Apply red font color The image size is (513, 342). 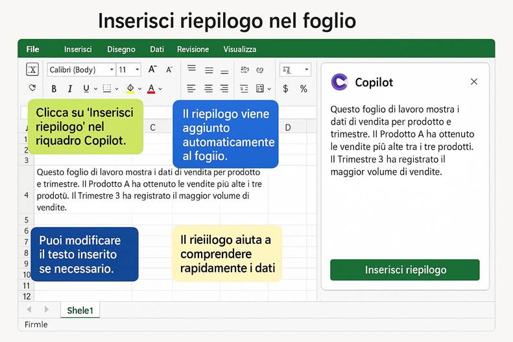[x=151, y=89]
